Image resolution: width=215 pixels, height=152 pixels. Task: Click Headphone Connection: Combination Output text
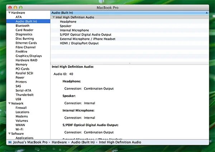coord(89,89)
